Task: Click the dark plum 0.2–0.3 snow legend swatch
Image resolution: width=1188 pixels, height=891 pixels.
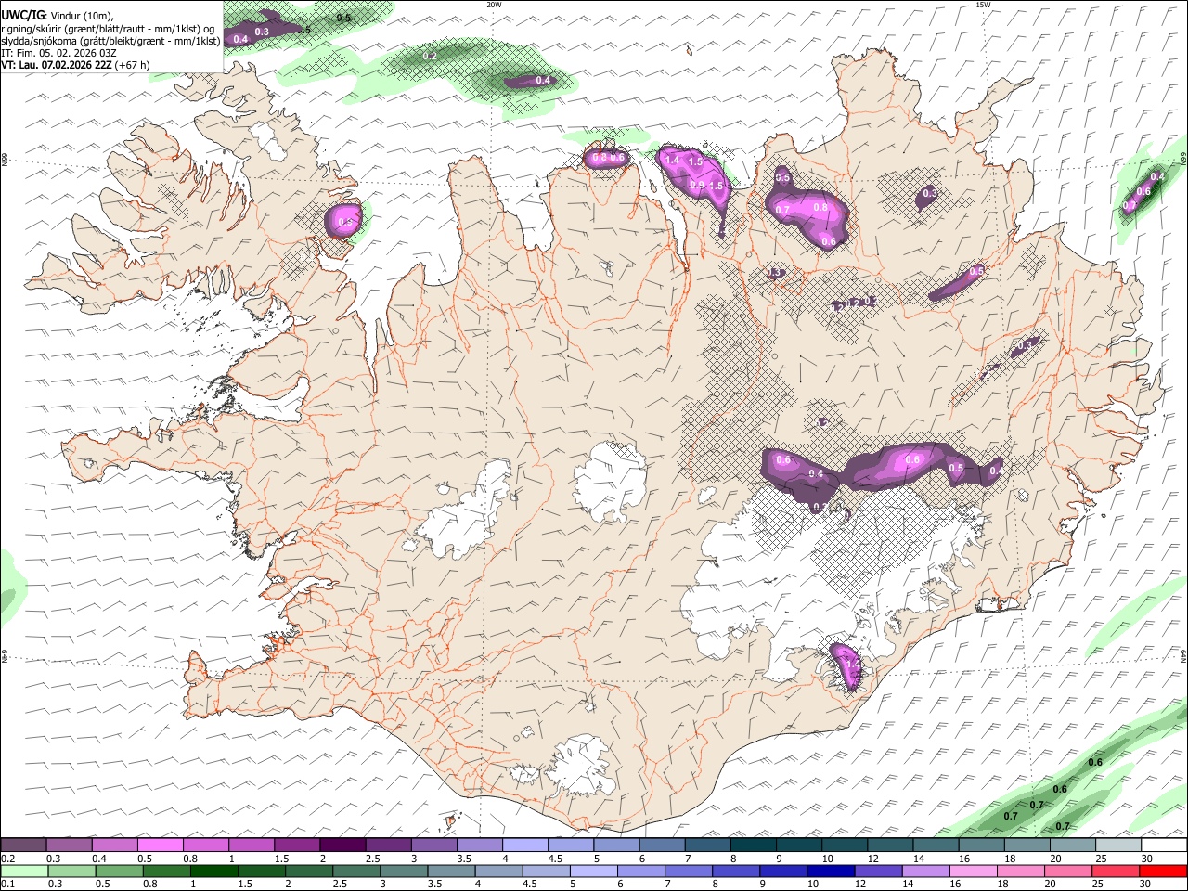Action: (x=24, y=846)
